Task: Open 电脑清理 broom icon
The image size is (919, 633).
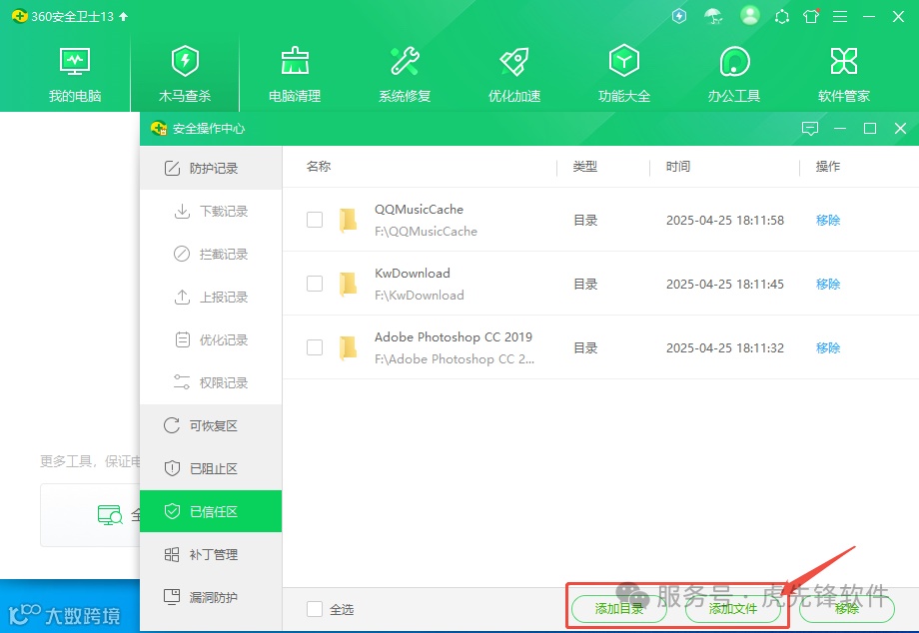Action: (295, 61)
